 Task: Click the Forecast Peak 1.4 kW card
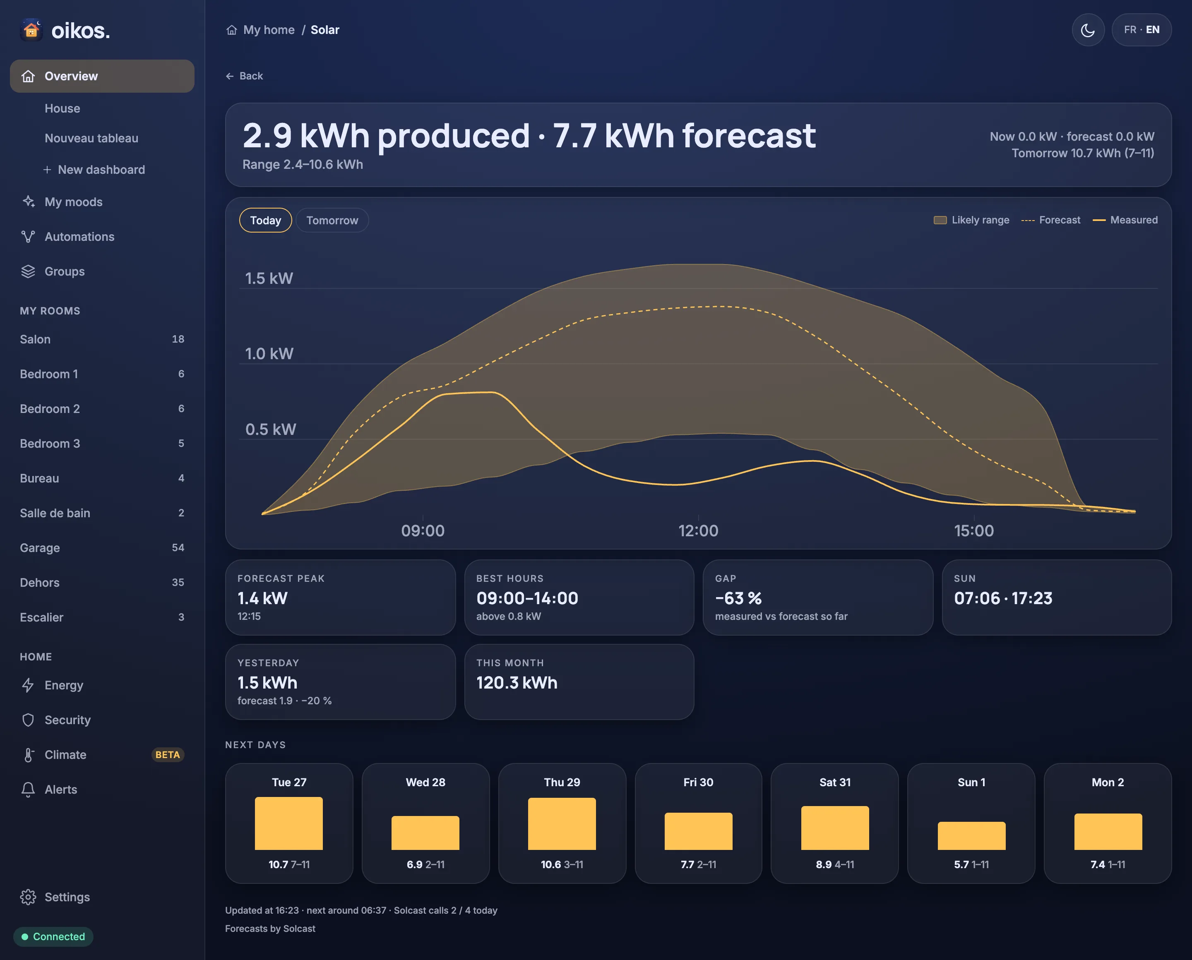click(x=341, y=598)
